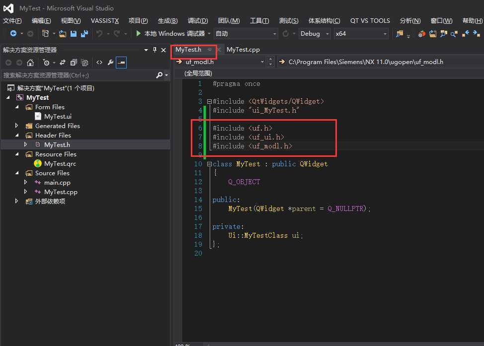This screenshot has height=346, width=484.
Task: Click the properties wrench icon
Action: [110, 63]
